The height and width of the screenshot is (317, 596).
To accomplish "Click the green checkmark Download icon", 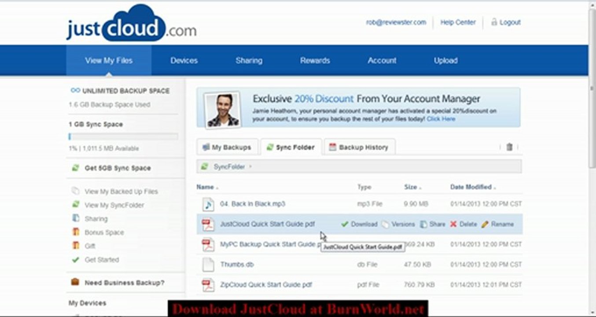I will pyautogui.click(x=345, y=224).
